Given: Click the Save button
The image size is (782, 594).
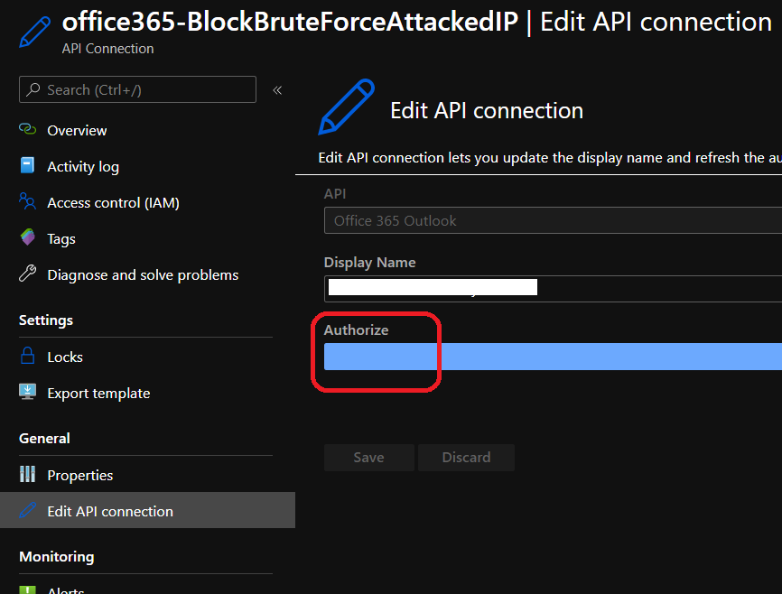Looking at the screenshot, I should tap(368, 458).
